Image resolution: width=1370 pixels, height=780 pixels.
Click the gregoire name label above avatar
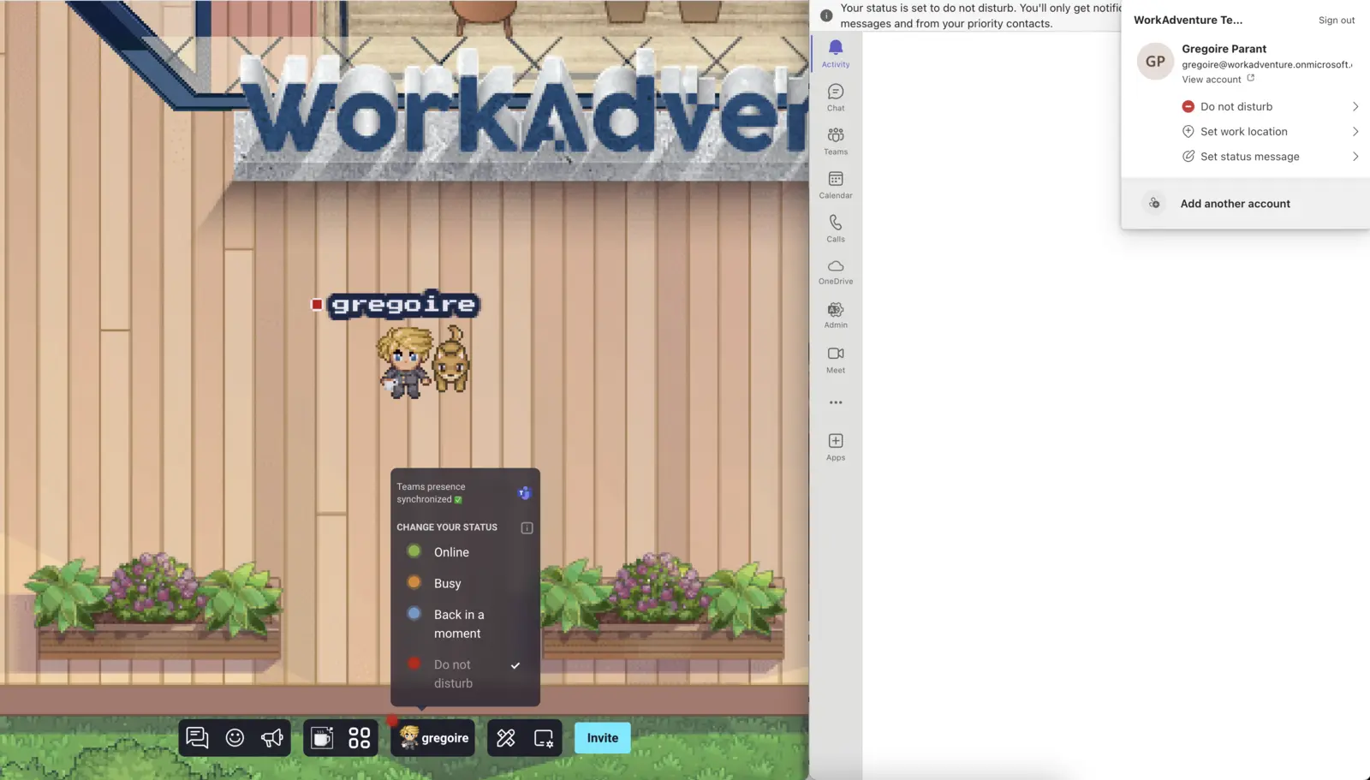click(x=404, y=304)
